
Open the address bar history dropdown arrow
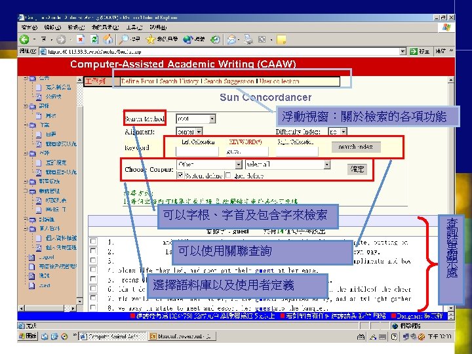[x=403, y=52]
